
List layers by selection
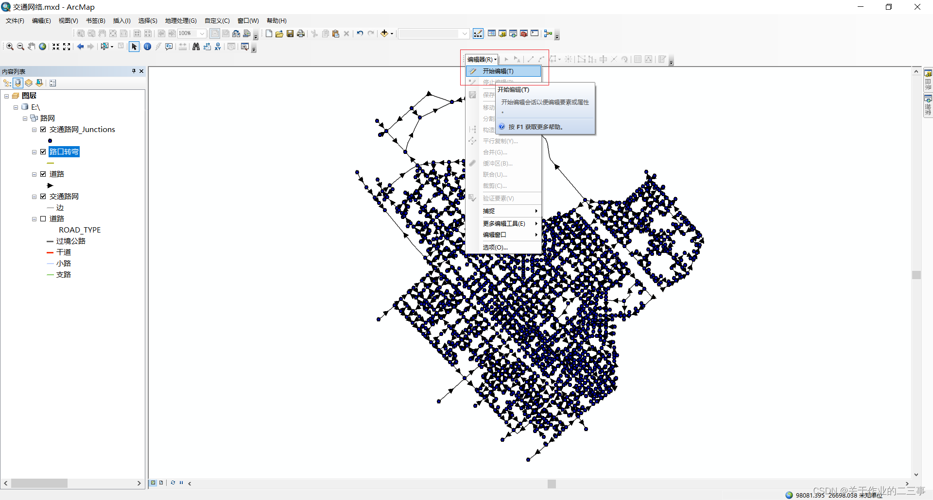39,83
